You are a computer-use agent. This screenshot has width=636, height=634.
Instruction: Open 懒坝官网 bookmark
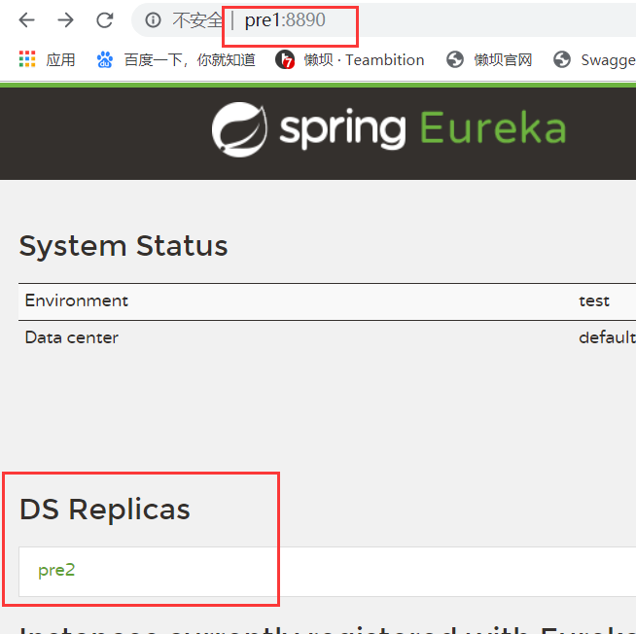click(503, 59)
